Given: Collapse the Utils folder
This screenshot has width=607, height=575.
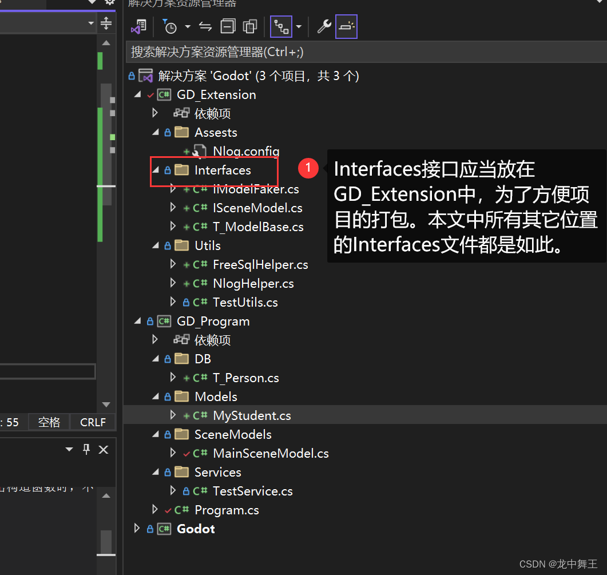Looking at the screenshot, I should 156,245.
